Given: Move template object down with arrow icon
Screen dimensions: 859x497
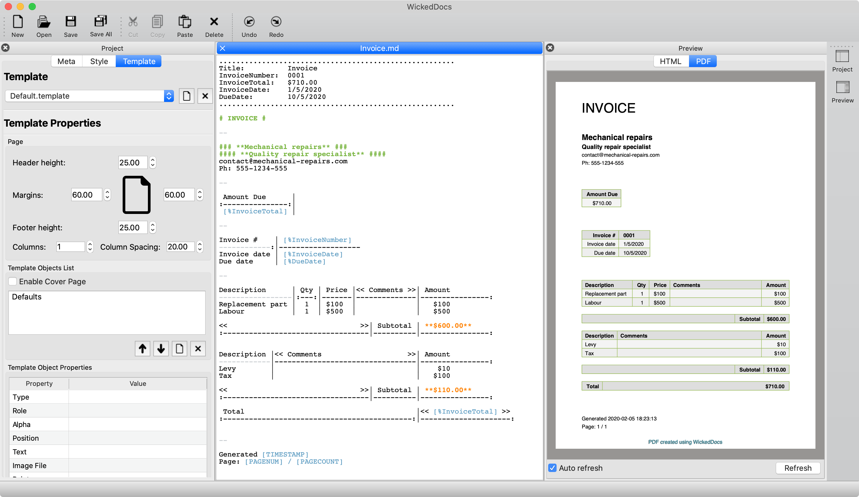Looking at the screenshot, I should click(161, 349).
